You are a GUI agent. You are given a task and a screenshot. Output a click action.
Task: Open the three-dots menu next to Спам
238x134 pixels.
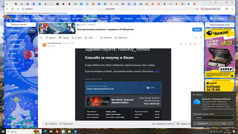pos(96,38)
